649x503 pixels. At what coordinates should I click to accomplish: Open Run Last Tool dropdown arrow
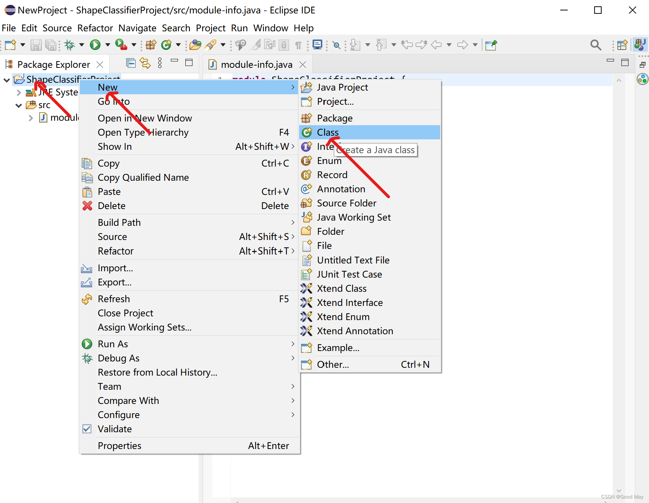tap(134, 45)
